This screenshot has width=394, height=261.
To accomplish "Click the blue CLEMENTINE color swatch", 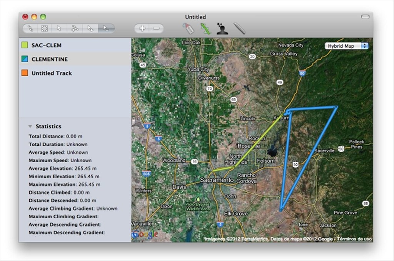I will [x=25, y=59].
